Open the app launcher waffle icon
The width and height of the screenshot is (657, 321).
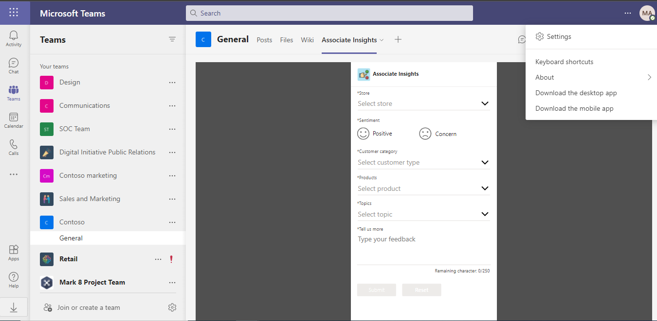14,13
